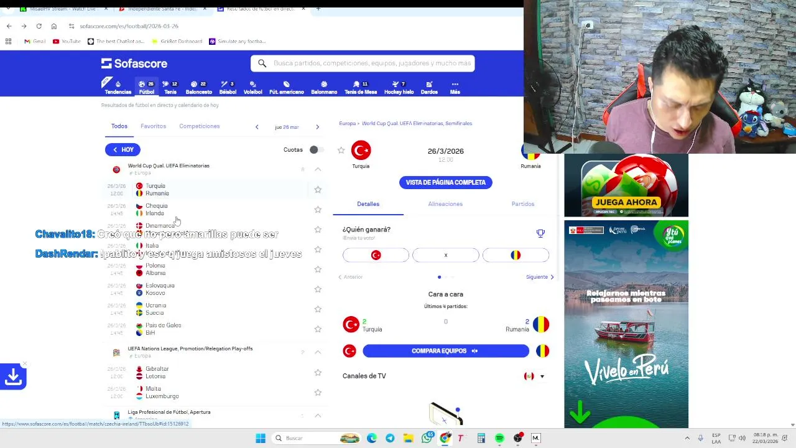Favorite the Italia match row

point(318,249)
